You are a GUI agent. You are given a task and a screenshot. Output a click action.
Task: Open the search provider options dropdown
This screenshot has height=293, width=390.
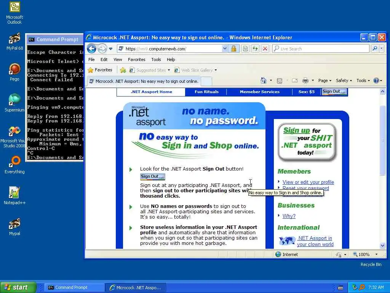382,48
